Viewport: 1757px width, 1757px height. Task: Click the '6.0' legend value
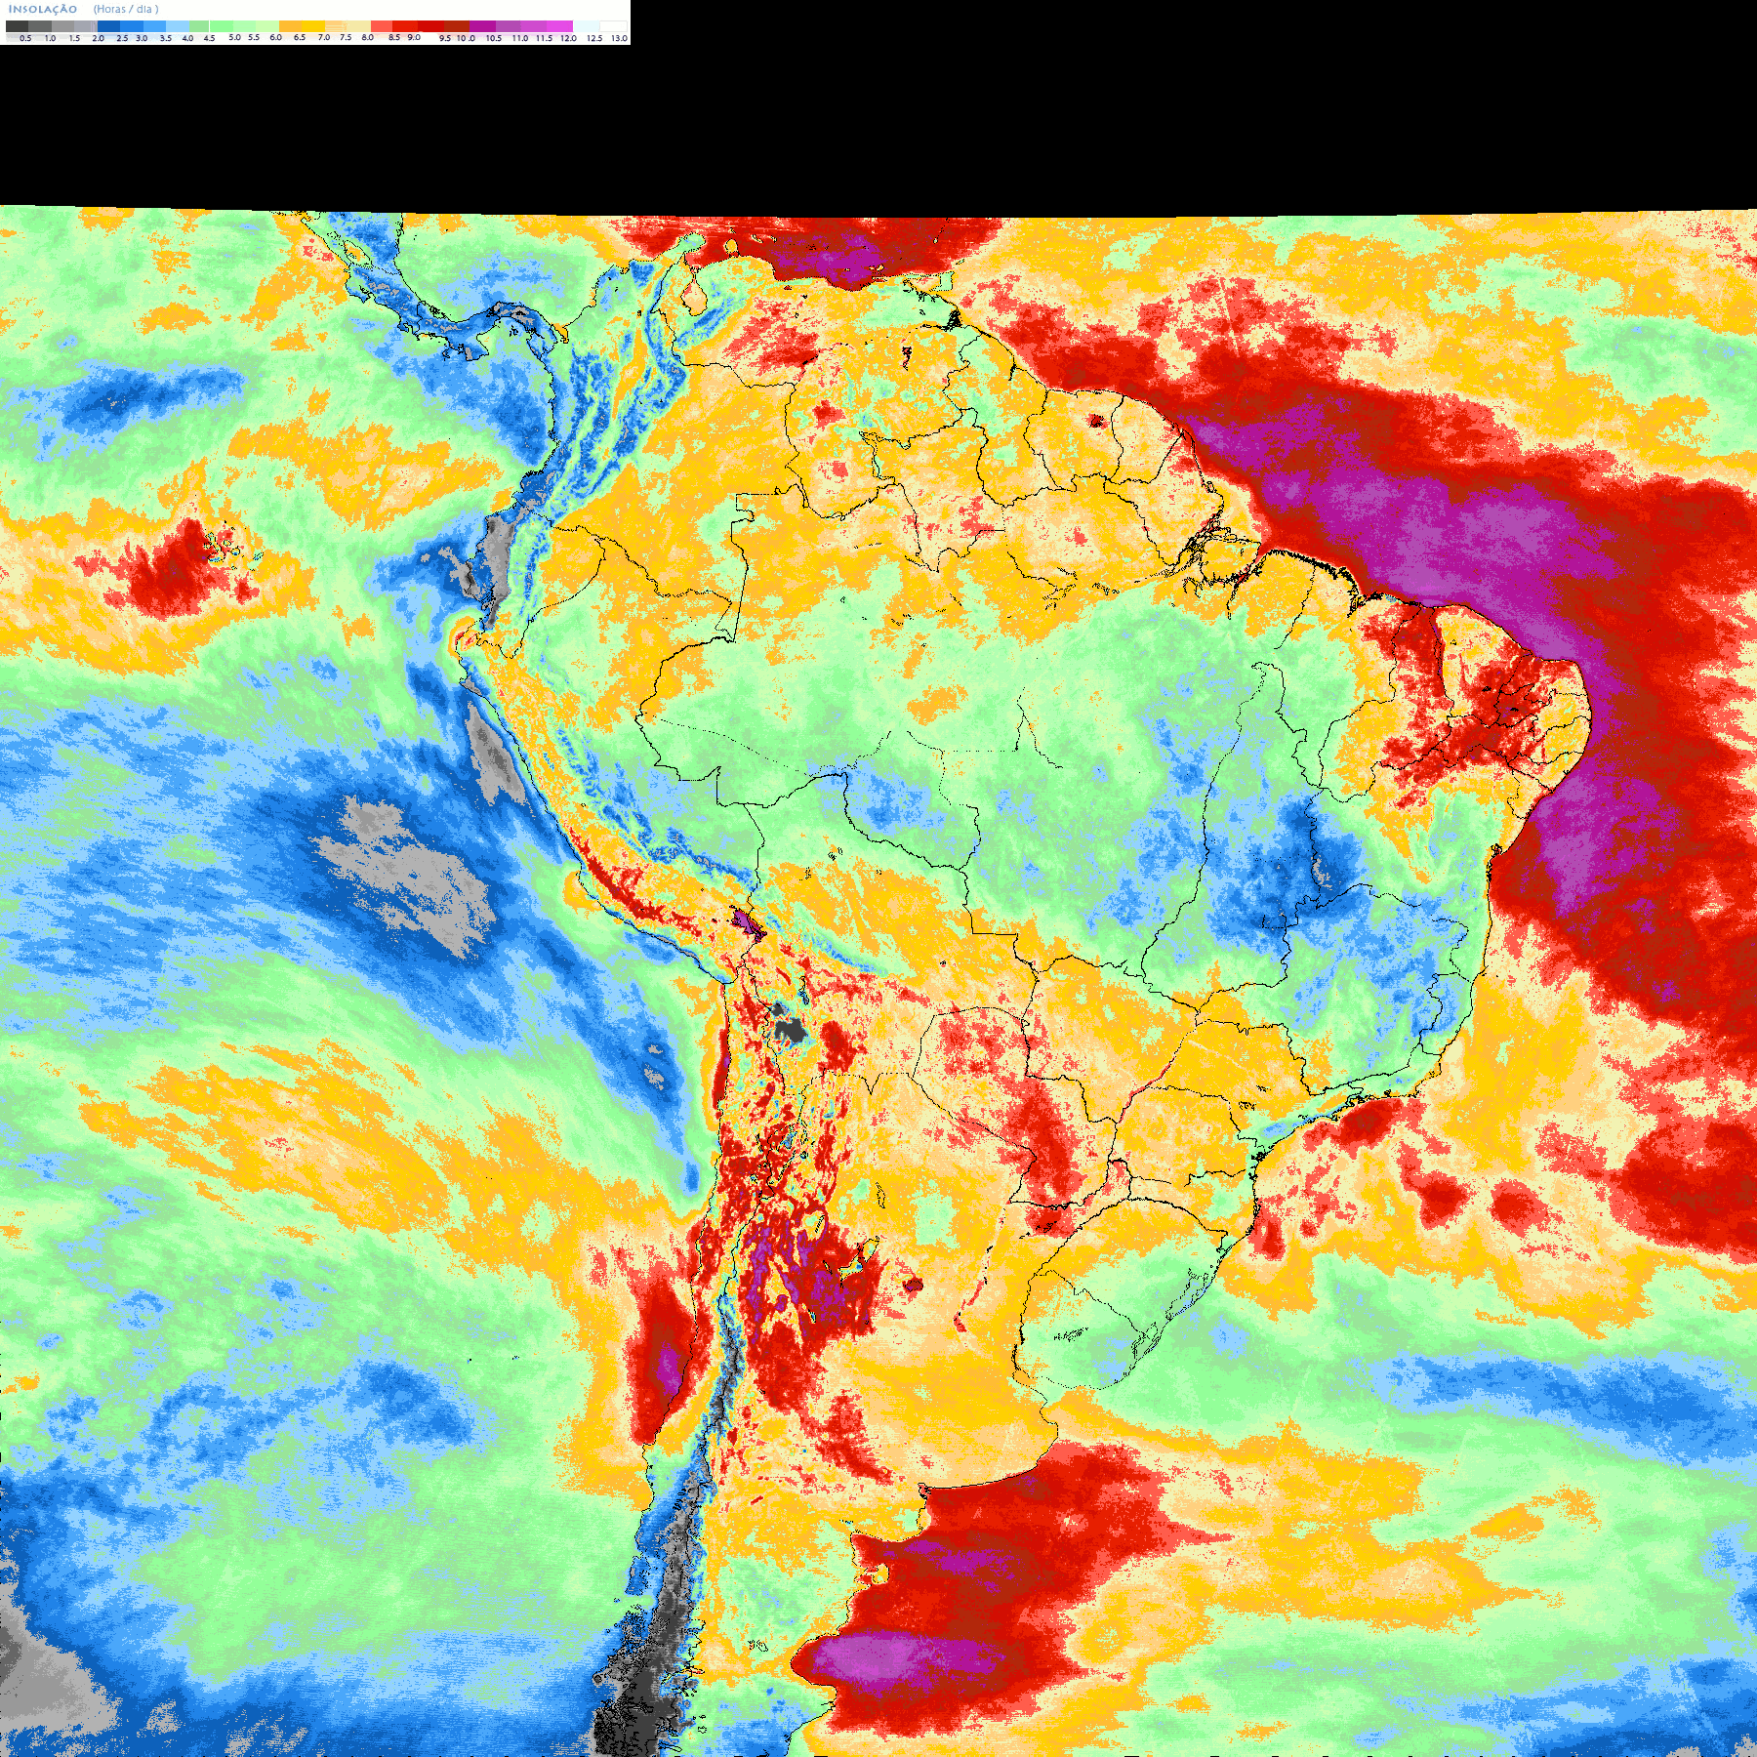[x=275, y=37]
